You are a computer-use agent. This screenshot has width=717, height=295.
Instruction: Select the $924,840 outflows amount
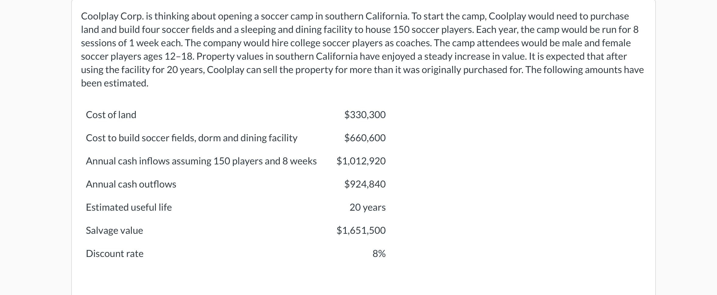pos(365,184)
